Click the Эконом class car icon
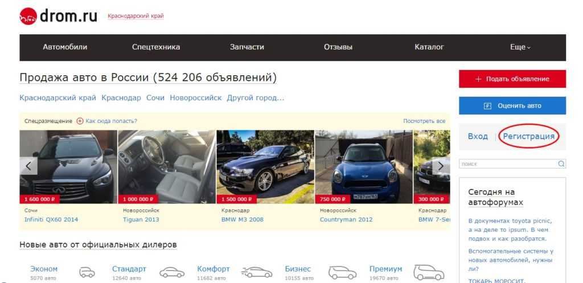 tap(87, 272)
